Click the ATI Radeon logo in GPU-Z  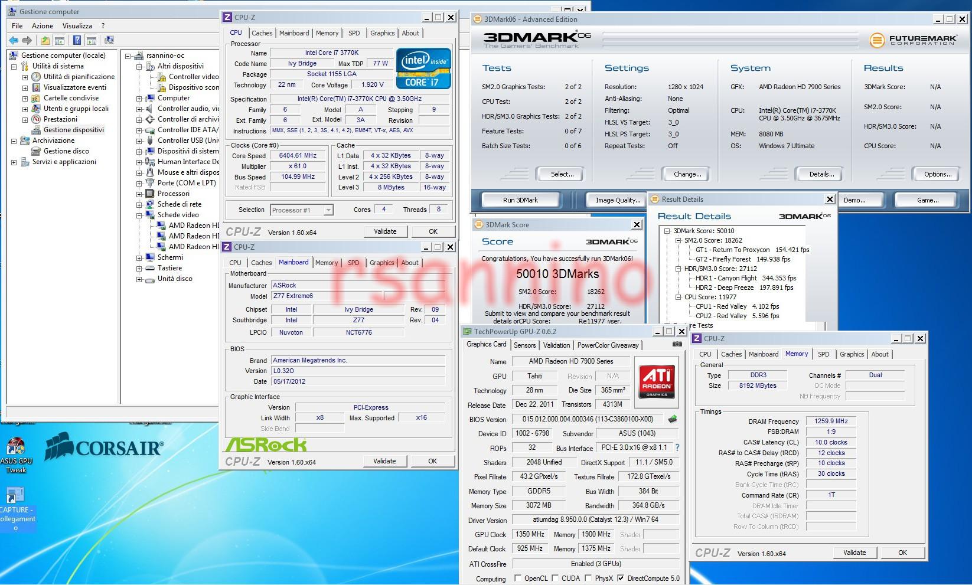point(657,381)
